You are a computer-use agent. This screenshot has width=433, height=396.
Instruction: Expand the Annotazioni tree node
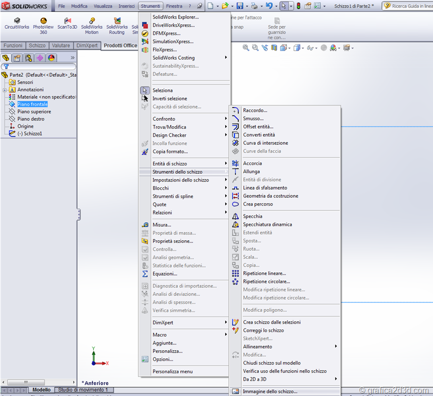pos(5,90)
